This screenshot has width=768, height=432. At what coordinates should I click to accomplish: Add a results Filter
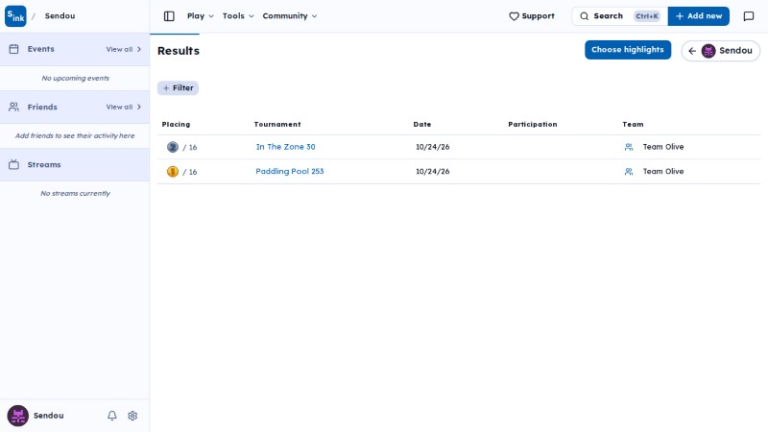click(178, 88)
